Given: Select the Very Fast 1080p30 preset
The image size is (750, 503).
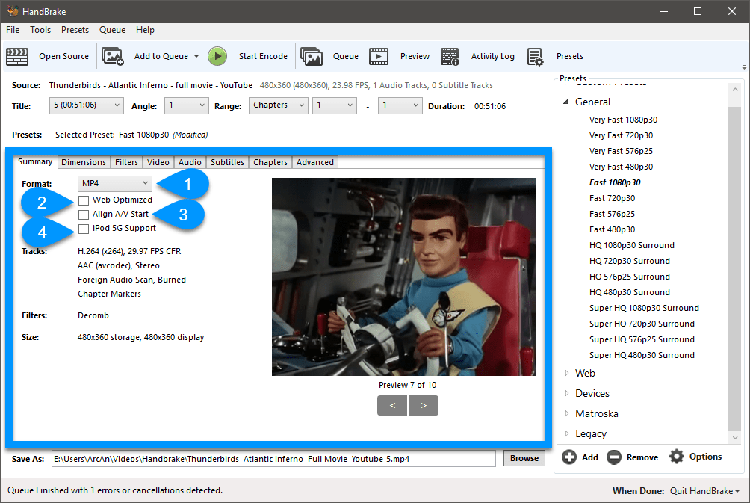Looking at the screenshot, I should pos(623,120).
